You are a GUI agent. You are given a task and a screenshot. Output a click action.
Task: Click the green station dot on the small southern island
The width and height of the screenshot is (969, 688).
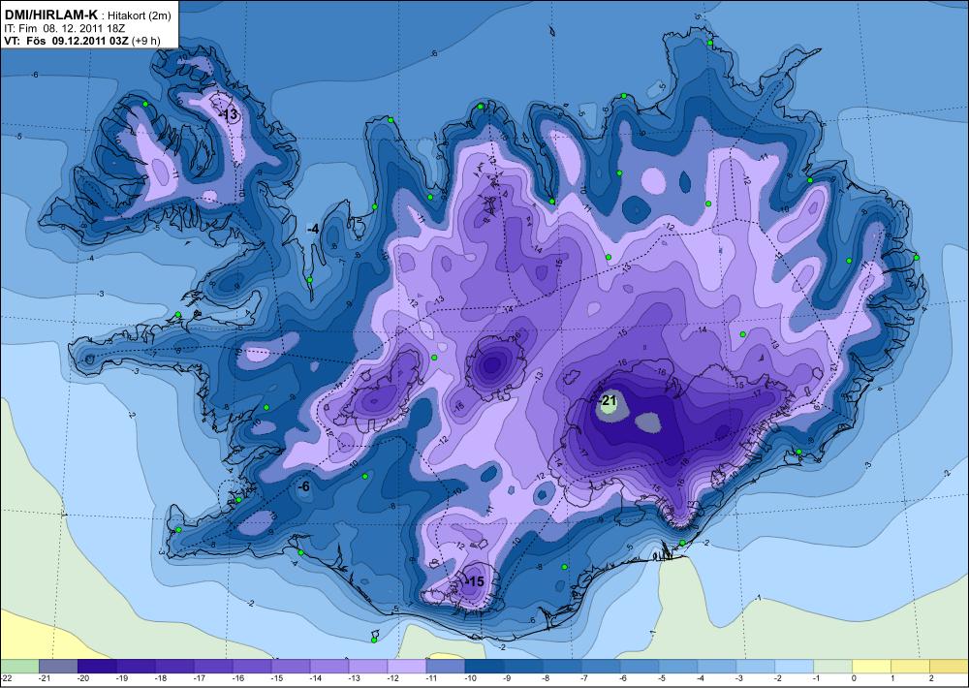click(x=374, y=640)
